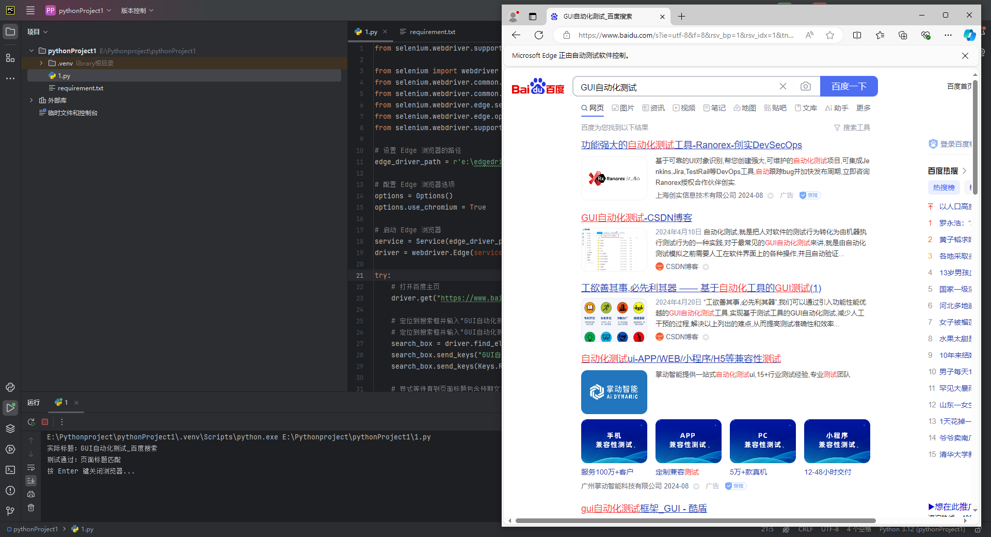Expand Baidu 更多 search categories
The height and width of the screenshot is (537, 991).
tap(864, 108)
